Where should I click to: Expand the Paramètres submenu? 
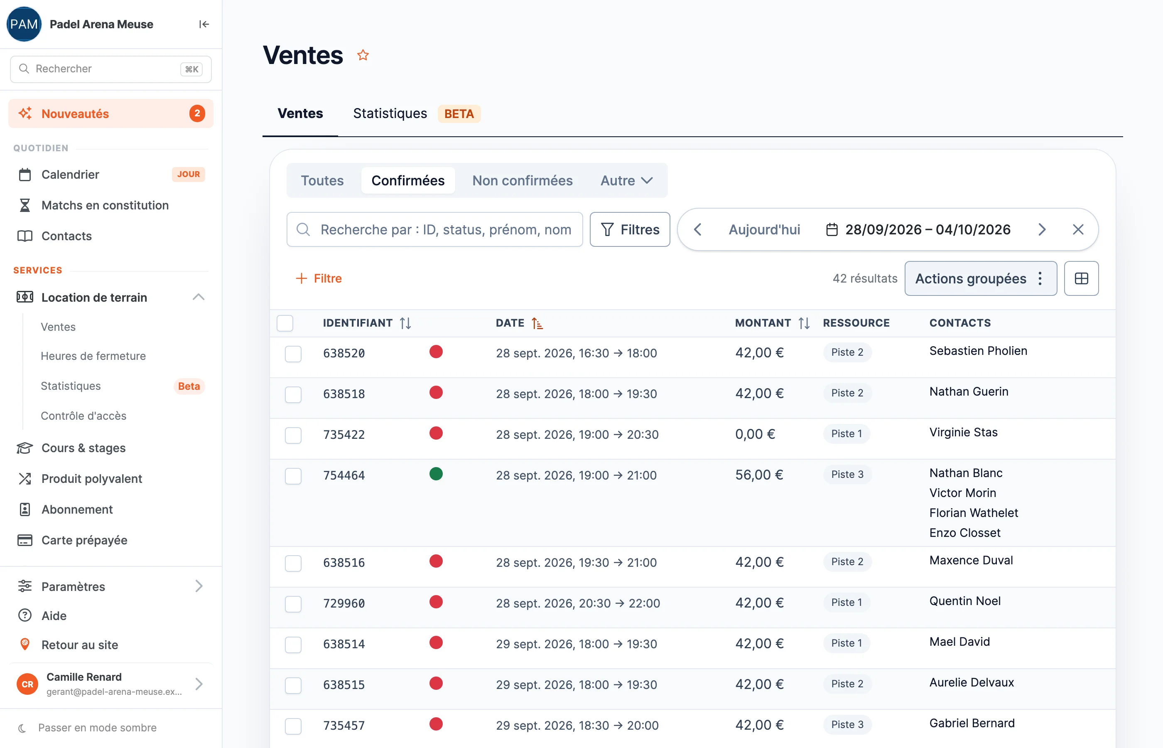click(110, 586)
